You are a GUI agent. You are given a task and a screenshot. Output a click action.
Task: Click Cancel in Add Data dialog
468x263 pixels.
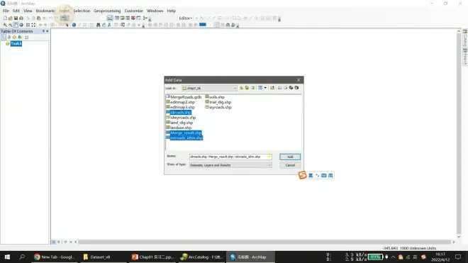coord(290,165)
